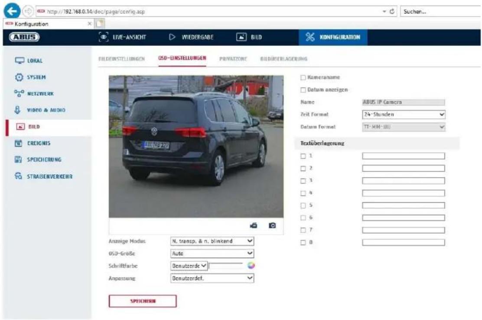Reload the page with refresh icon
The image size is (482, 320).
[392, 11]
